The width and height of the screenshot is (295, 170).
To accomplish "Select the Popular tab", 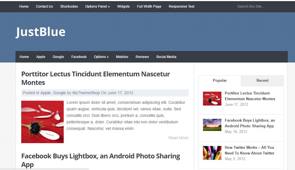I will coord(220,81).
